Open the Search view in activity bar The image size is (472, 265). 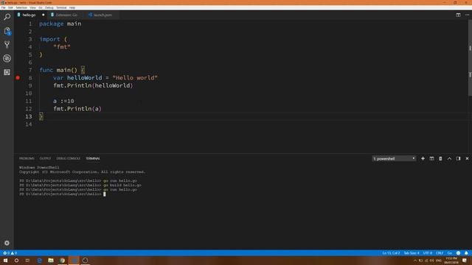pyautogui.click(x=7, y=17)
